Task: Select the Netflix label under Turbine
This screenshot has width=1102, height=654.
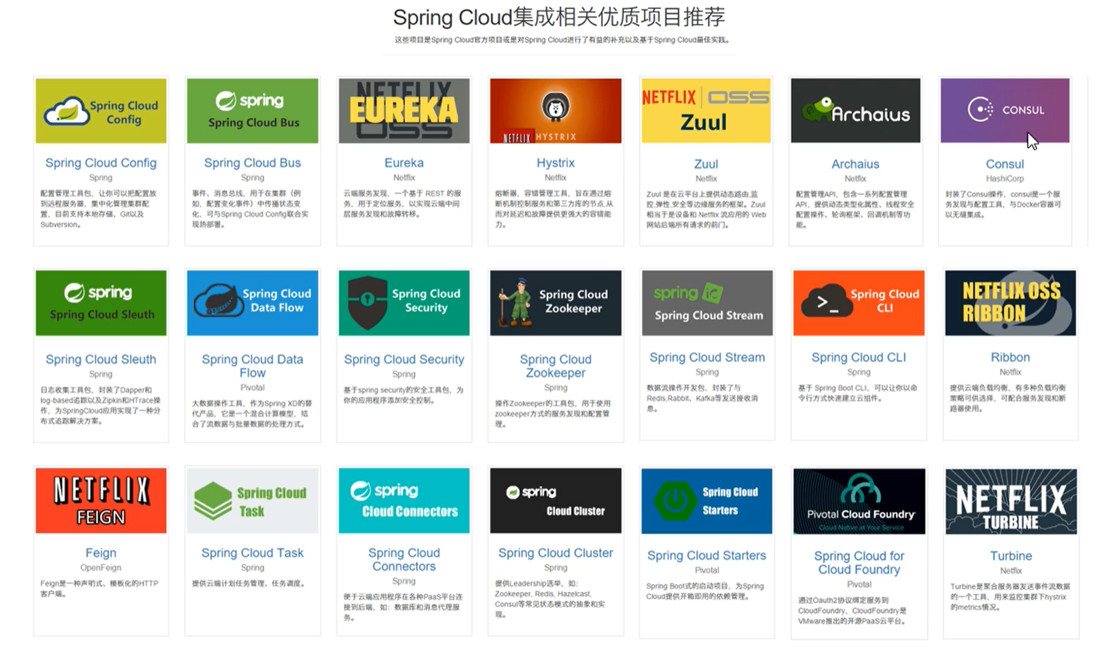Action: (x=1011, y=571)
